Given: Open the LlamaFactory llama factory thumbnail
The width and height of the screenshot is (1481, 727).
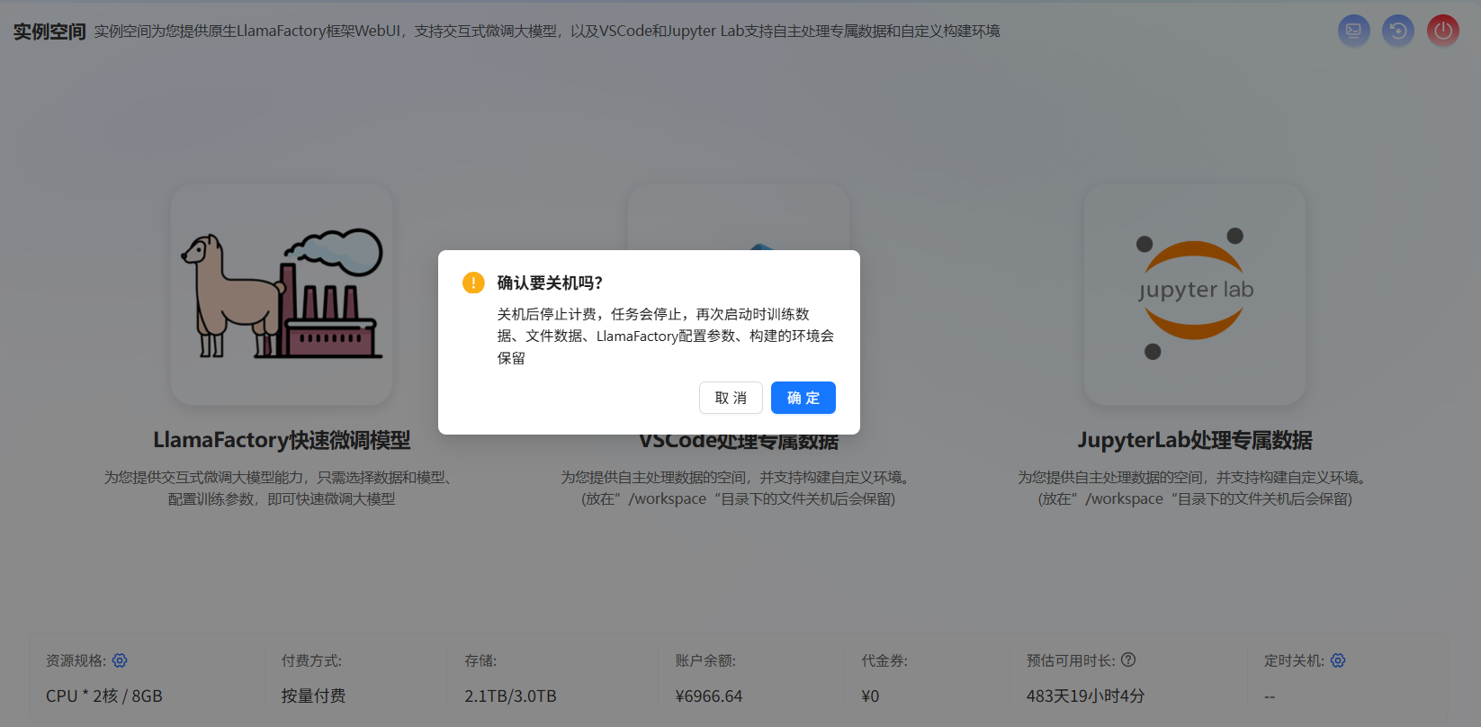Looking at the screenshot, I should (x=282, y=294).
